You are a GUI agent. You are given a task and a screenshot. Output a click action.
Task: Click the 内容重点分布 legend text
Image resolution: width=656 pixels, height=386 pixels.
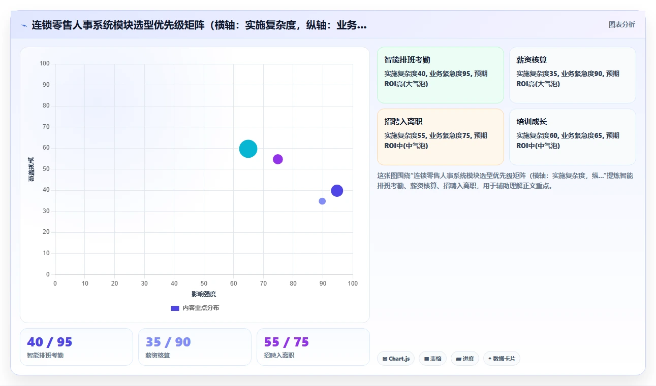click(x=201, y=308)
